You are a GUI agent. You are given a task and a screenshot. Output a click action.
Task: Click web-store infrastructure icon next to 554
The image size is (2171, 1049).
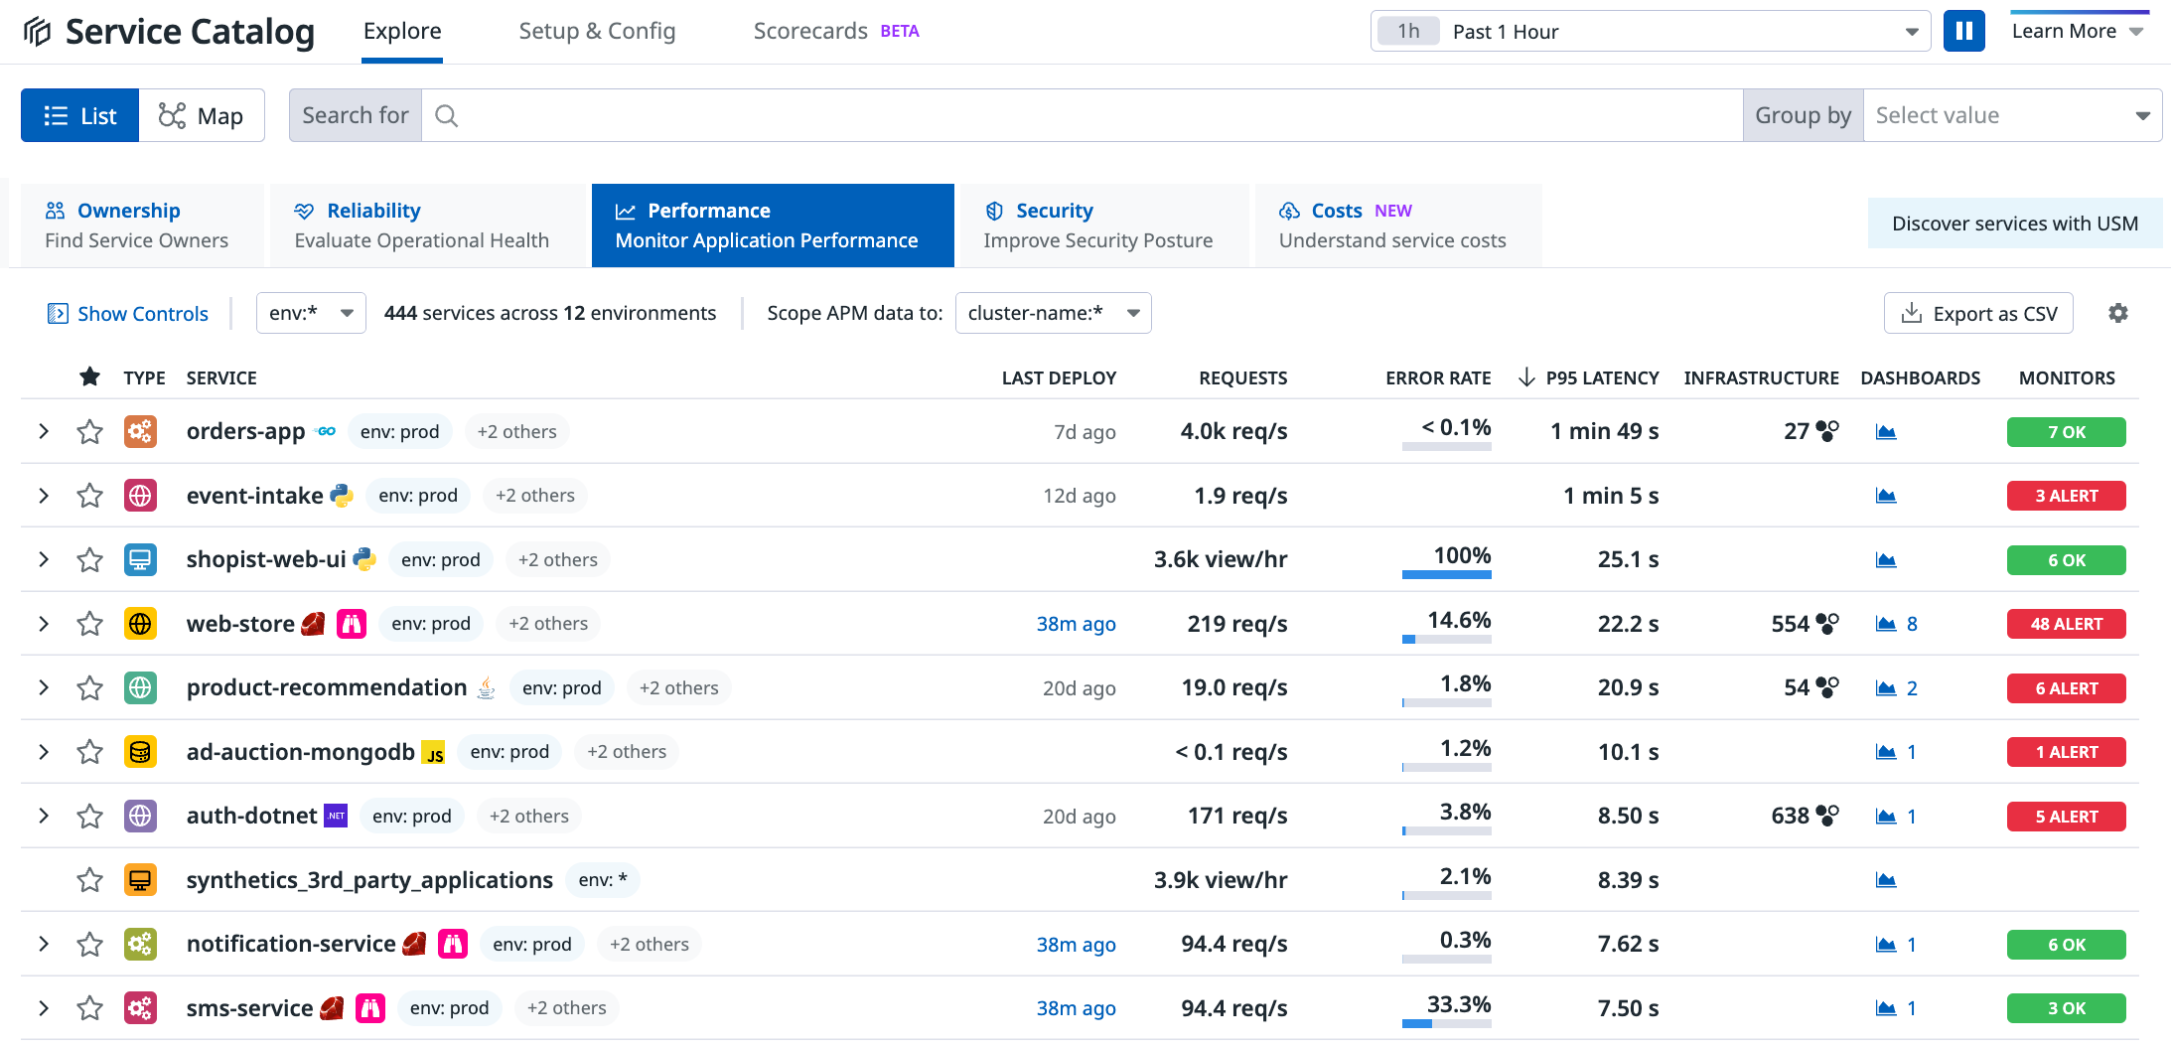pyautogui.click(x=1827, y=623)
